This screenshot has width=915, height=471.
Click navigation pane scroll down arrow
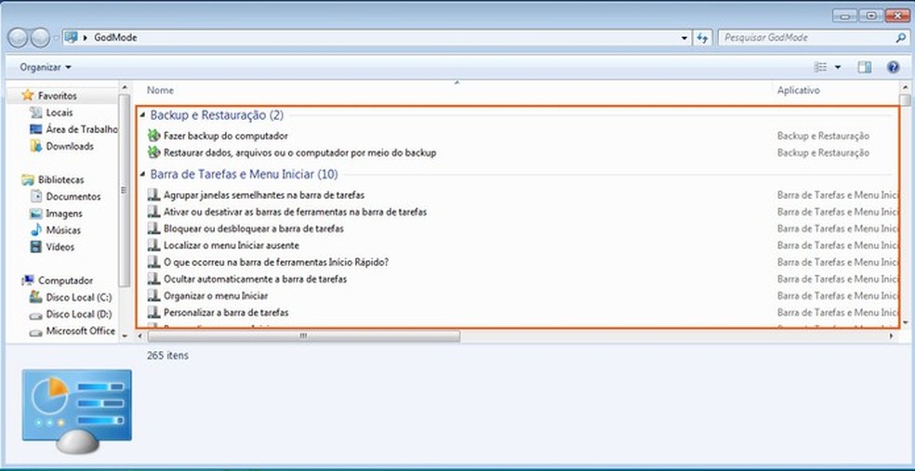coord(125,336)
